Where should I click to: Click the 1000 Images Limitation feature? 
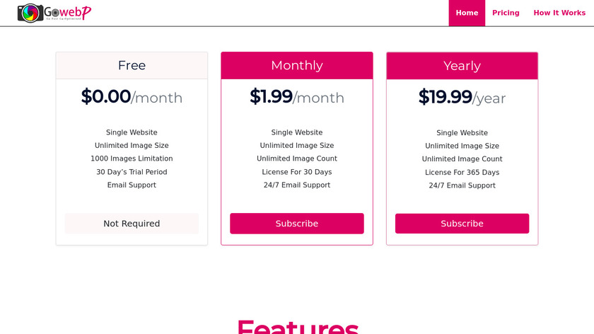[132, 159]
